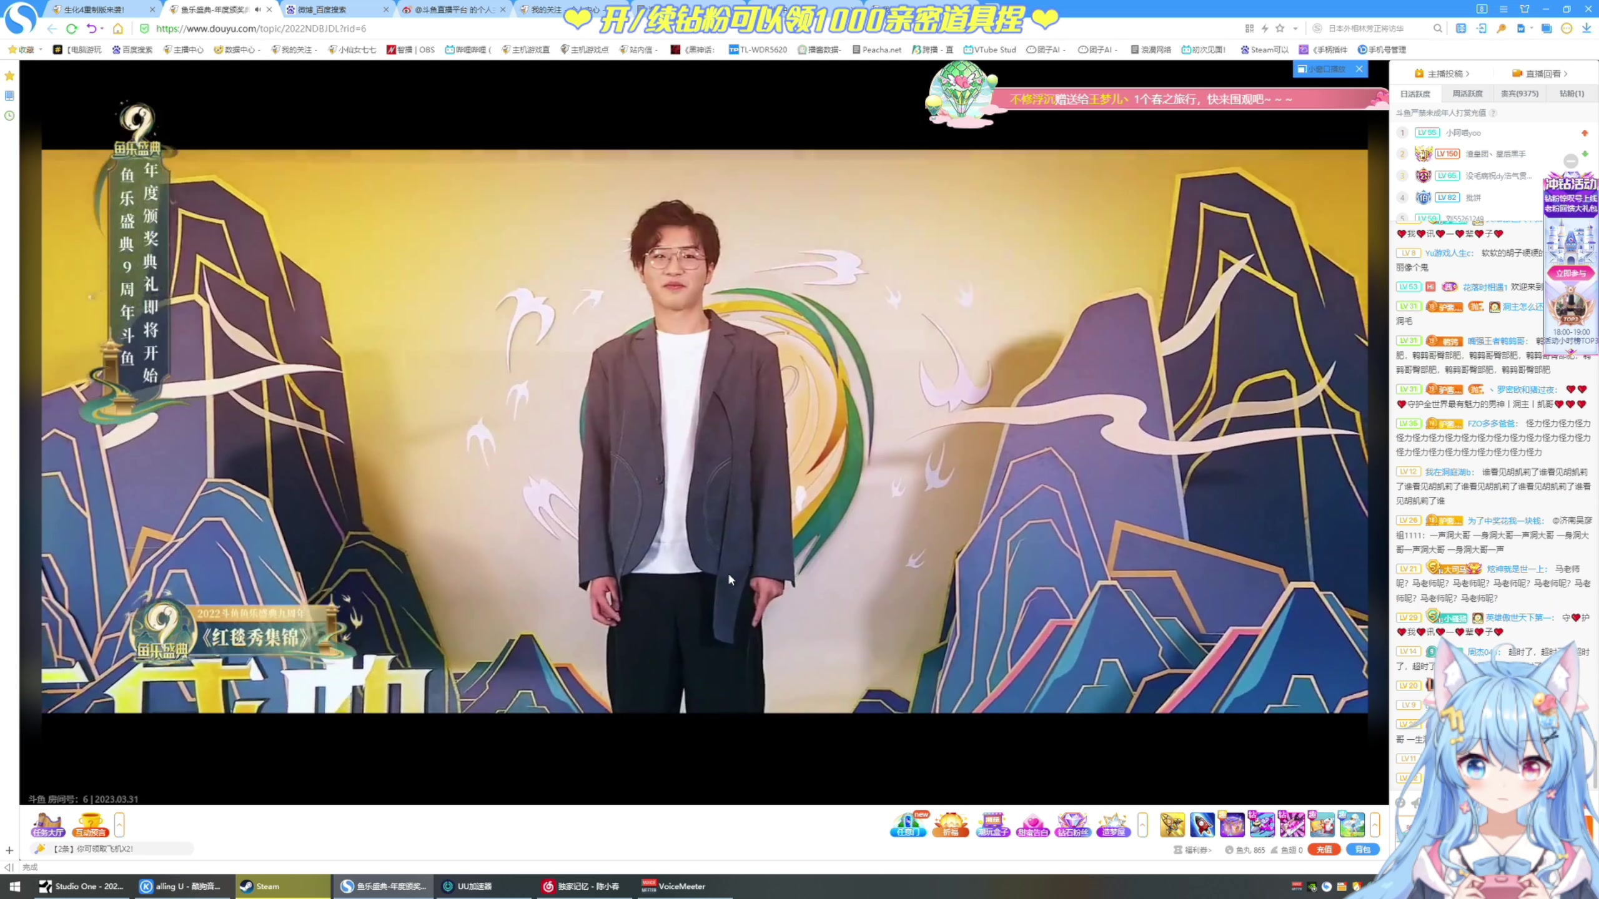1599x899 pixels.
Task: Open the 任务大厅 icon bottom left
Action: (47, 824)
